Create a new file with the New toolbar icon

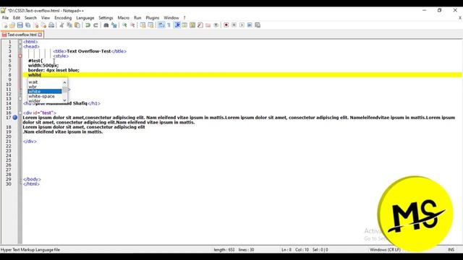[x=5, y=25]
